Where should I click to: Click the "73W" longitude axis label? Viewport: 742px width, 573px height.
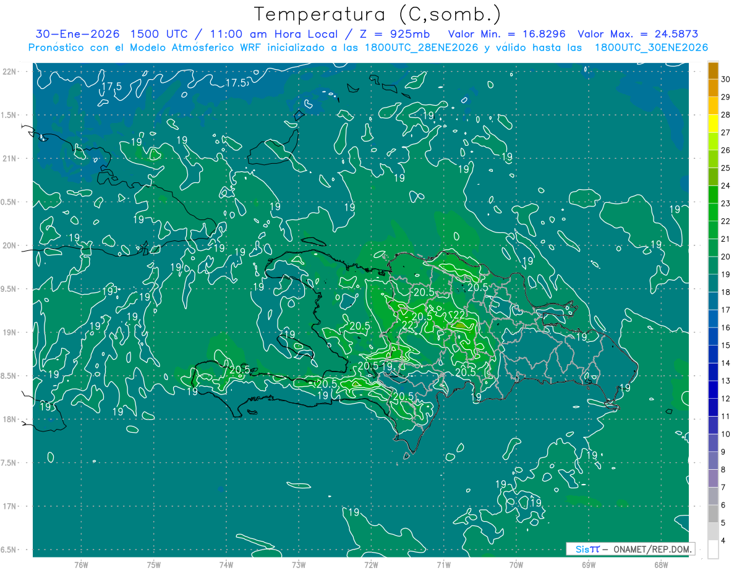[299, 564]
